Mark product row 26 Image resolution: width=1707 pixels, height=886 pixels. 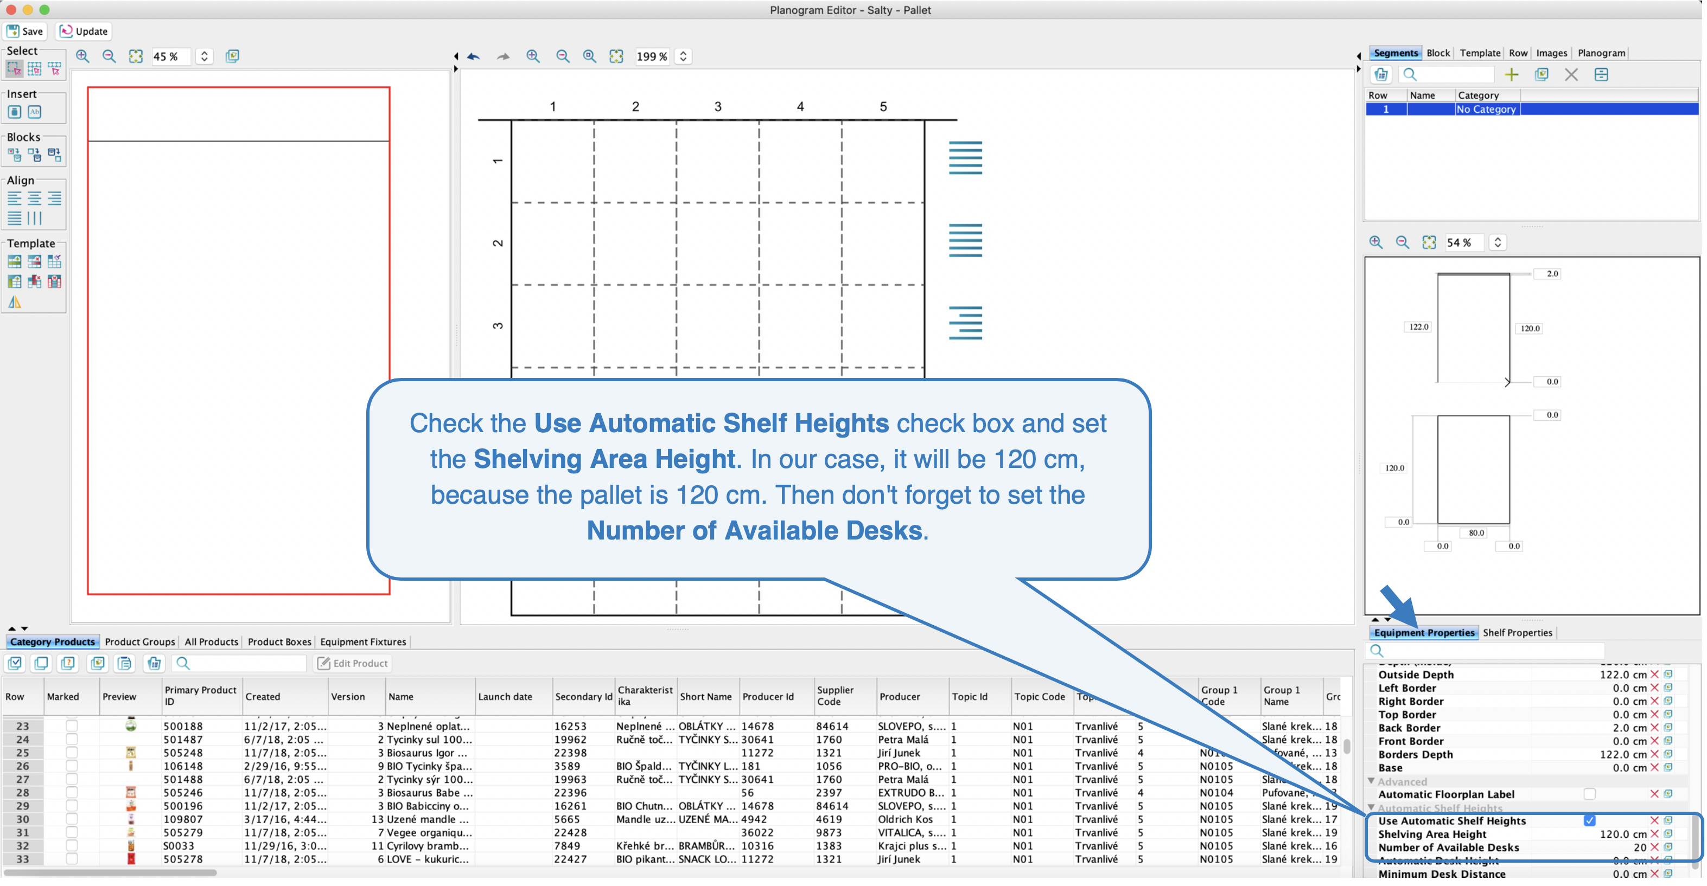[72, 766]
